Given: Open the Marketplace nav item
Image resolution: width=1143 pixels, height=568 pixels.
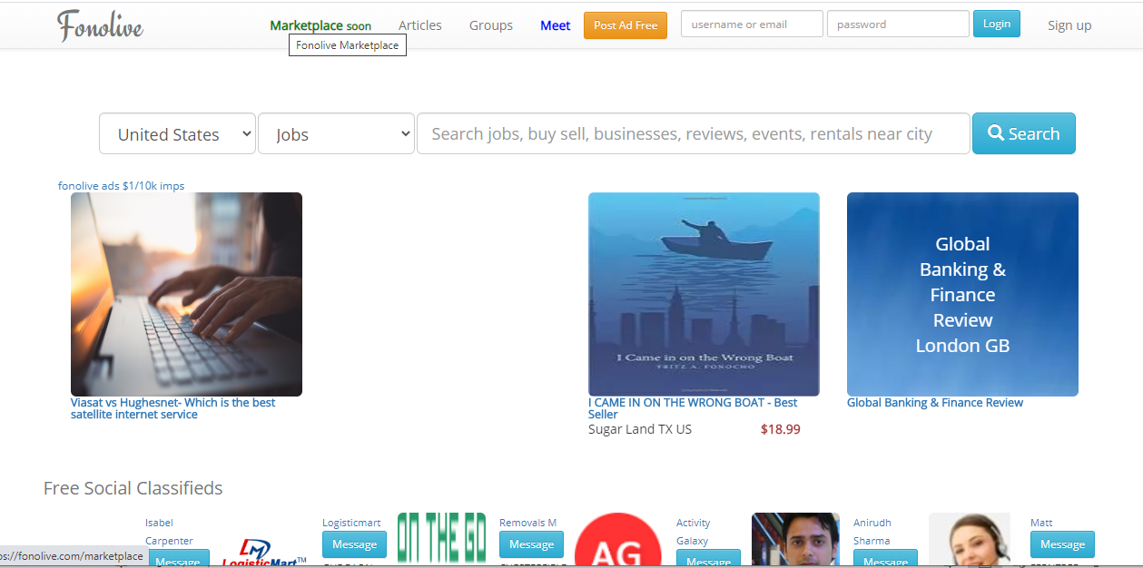Looking at the screenshot, I should [320, 25].
